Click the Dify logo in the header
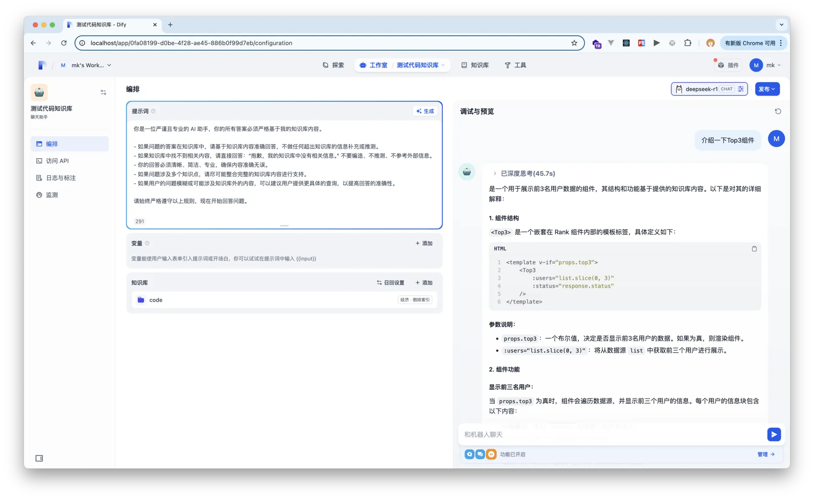 [x=42, y=65]
